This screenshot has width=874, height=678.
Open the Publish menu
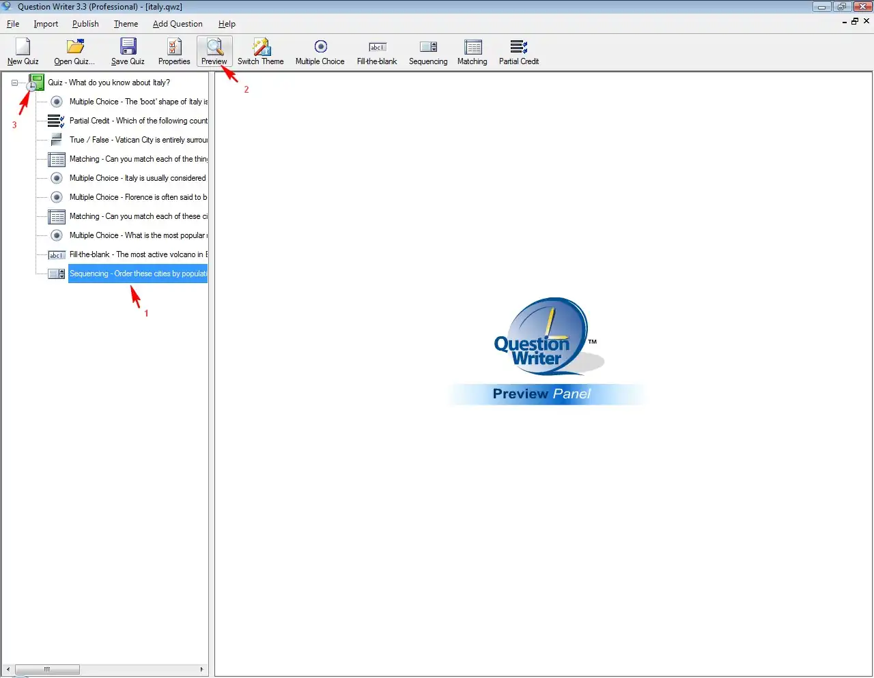click(85, 24)
